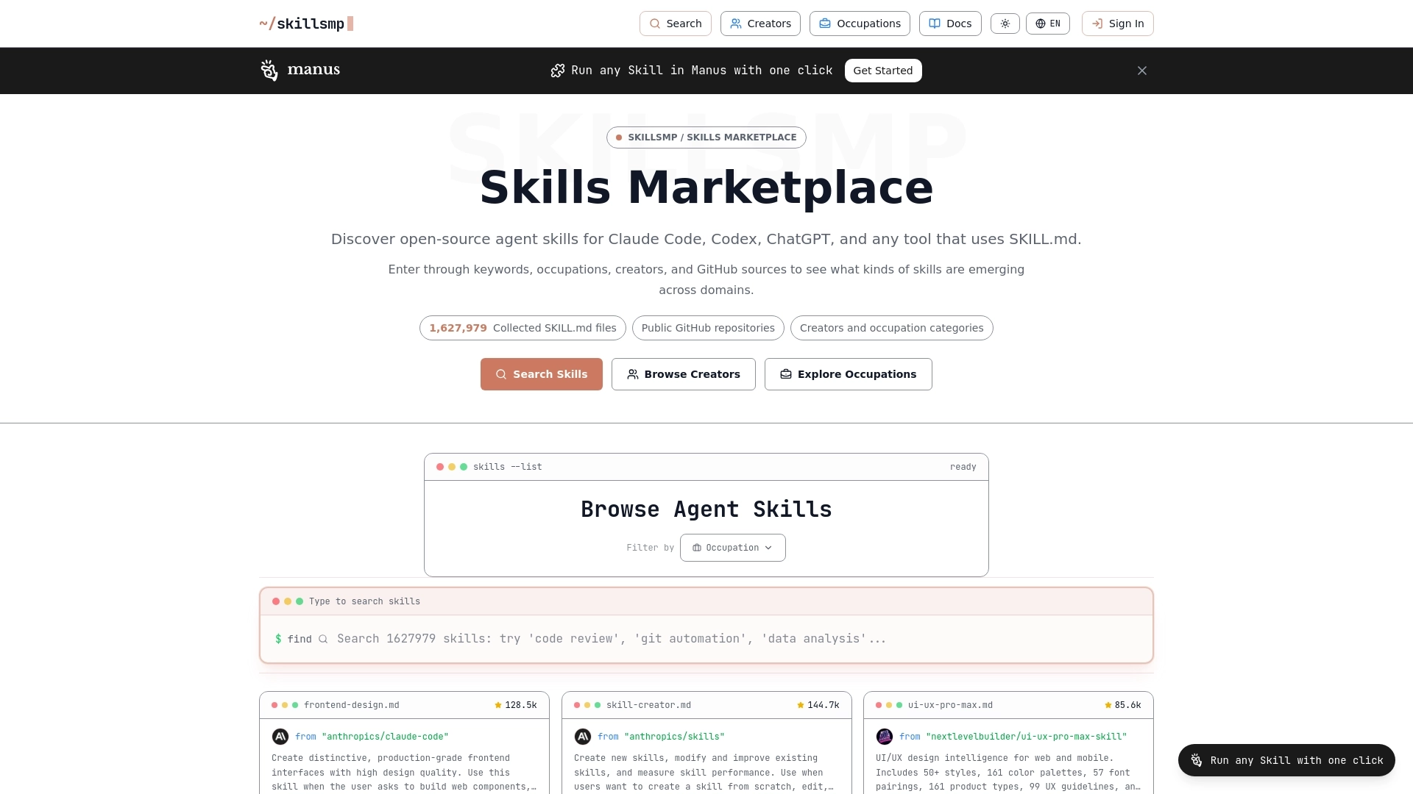Dismiss the Manus banner with the X
This screenshot has width=1413, height=794.
[1142, 71]
